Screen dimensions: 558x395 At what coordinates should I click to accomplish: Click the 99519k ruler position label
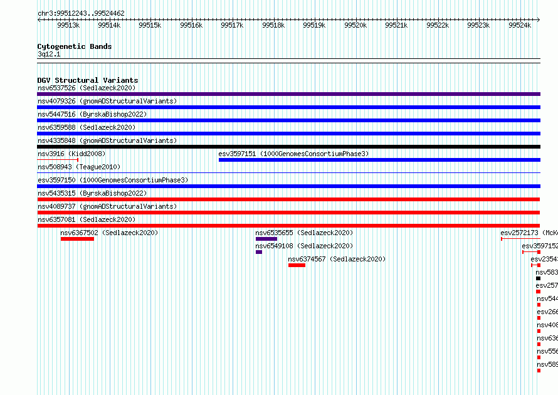[314, 25]
